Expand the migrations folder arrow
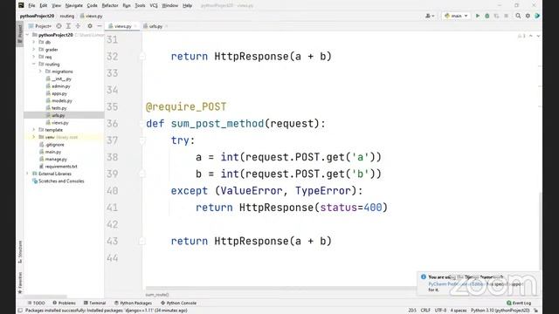Screen dimensions: 559x314 click(40, 72)
